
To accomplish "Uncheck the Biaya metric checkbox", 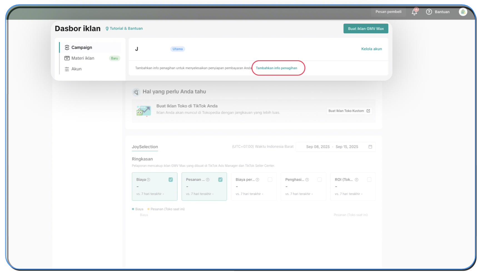I will [x=171, y=180].
